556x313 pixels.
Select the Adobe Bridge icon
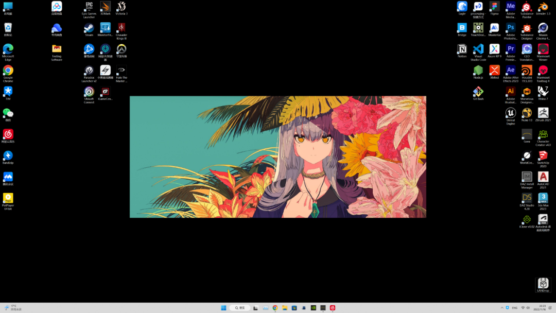(462, 30)
